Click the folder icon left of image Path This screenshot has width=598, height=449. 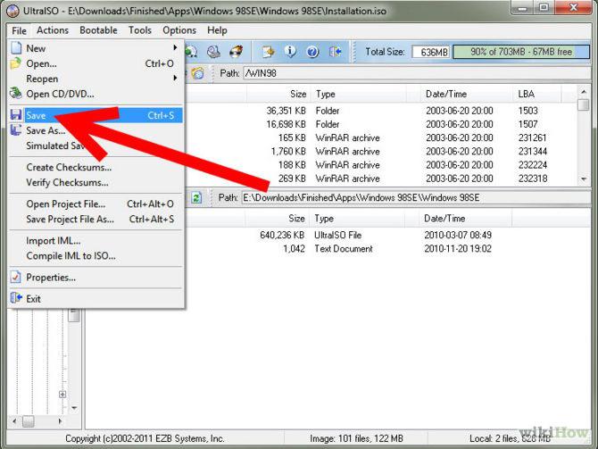point(198,73)
